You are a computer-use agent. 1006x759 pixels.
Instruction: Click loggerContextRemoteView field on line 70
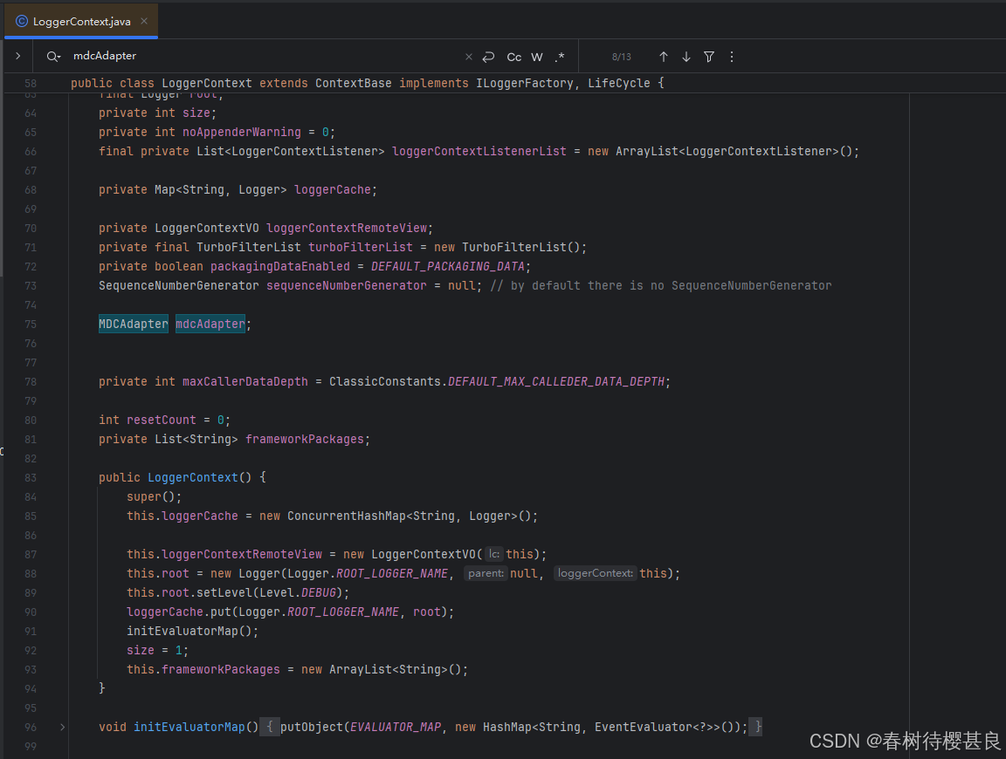coord(347,229)
